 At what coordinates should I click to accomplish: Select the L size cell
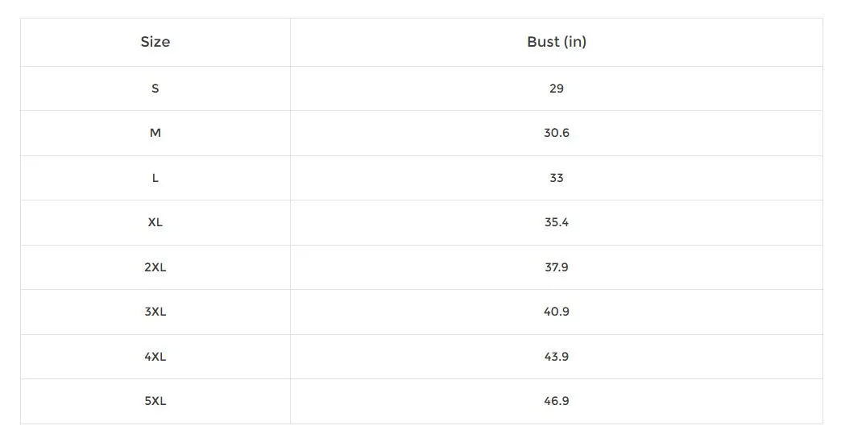(x=155, y=178)
